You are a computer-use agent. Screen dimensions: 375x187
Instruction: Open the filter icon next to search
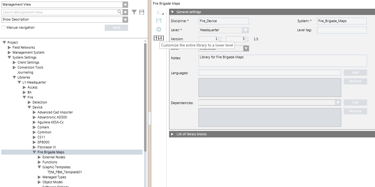(134, 12)
